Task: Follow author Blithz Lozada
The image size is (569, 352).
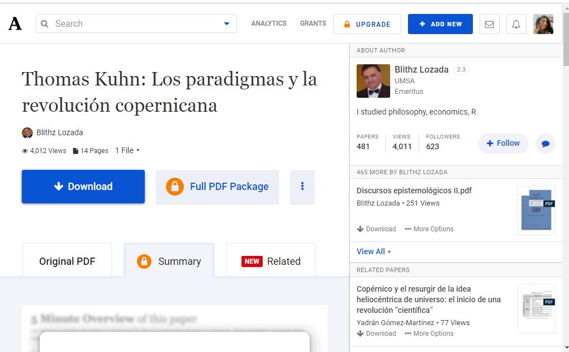Action: point(502,144)
